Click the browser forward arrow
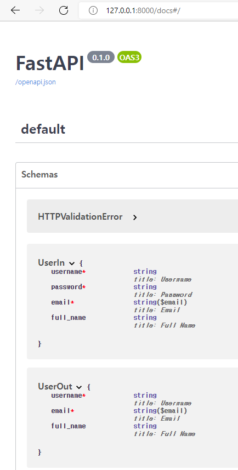 [39, 10]
